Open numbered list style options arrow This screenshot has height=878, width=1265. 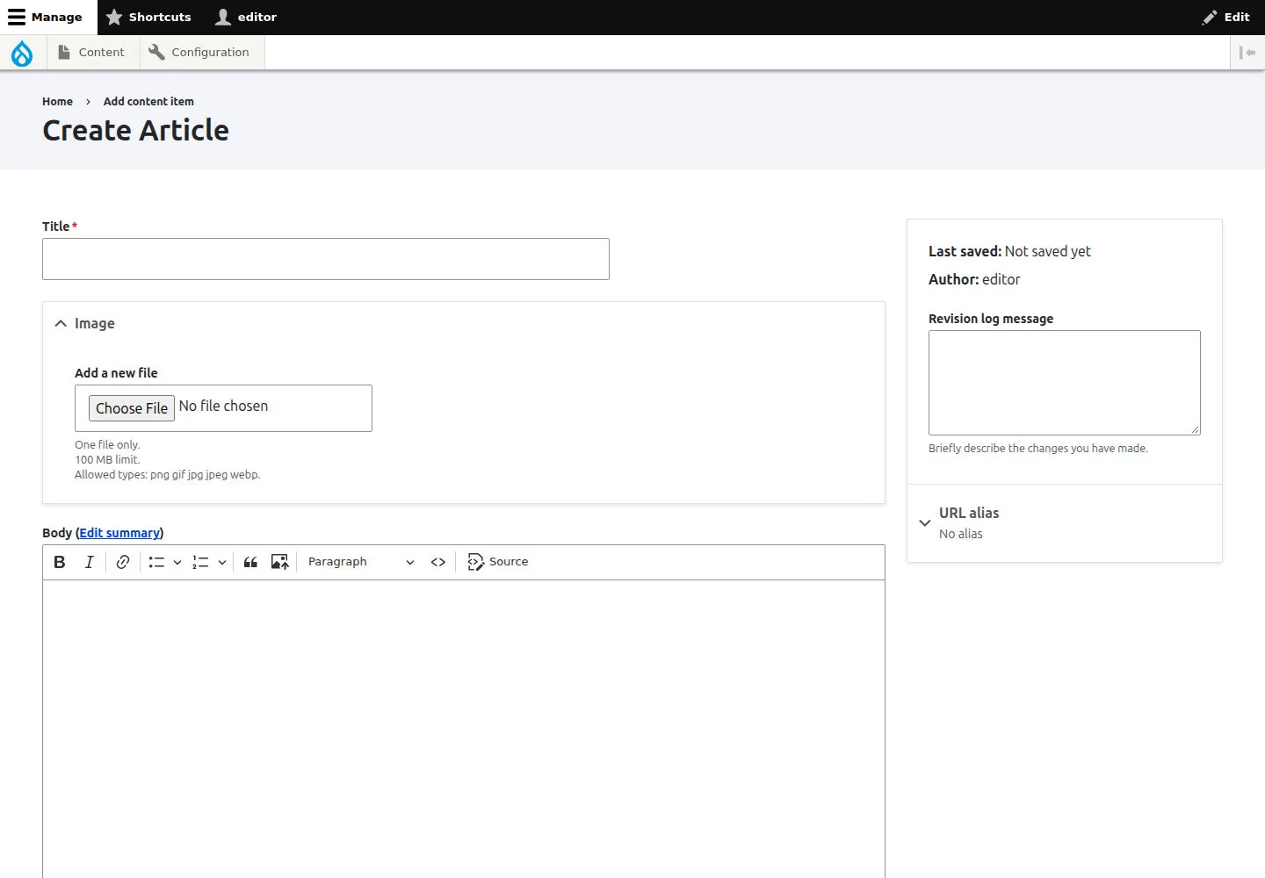(x=222, y=562)
